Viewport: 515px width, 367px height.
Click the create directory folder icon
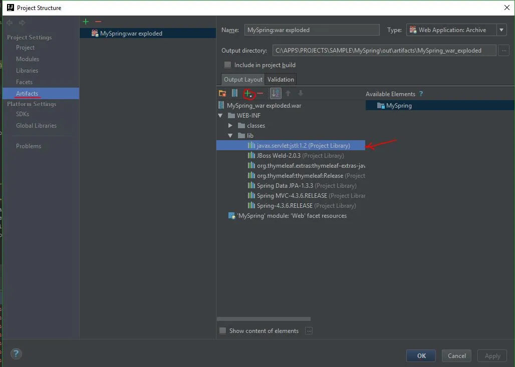(222, 94)
